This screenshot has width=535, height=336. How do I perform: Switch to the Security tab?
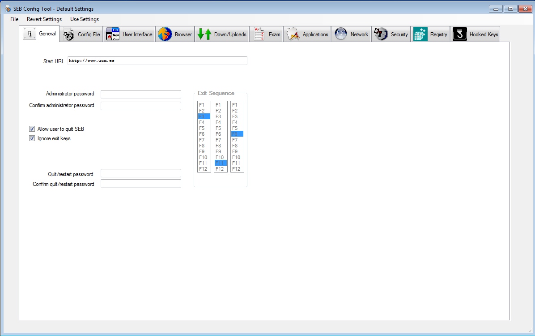pyautogui.click(x=391, y=34)
